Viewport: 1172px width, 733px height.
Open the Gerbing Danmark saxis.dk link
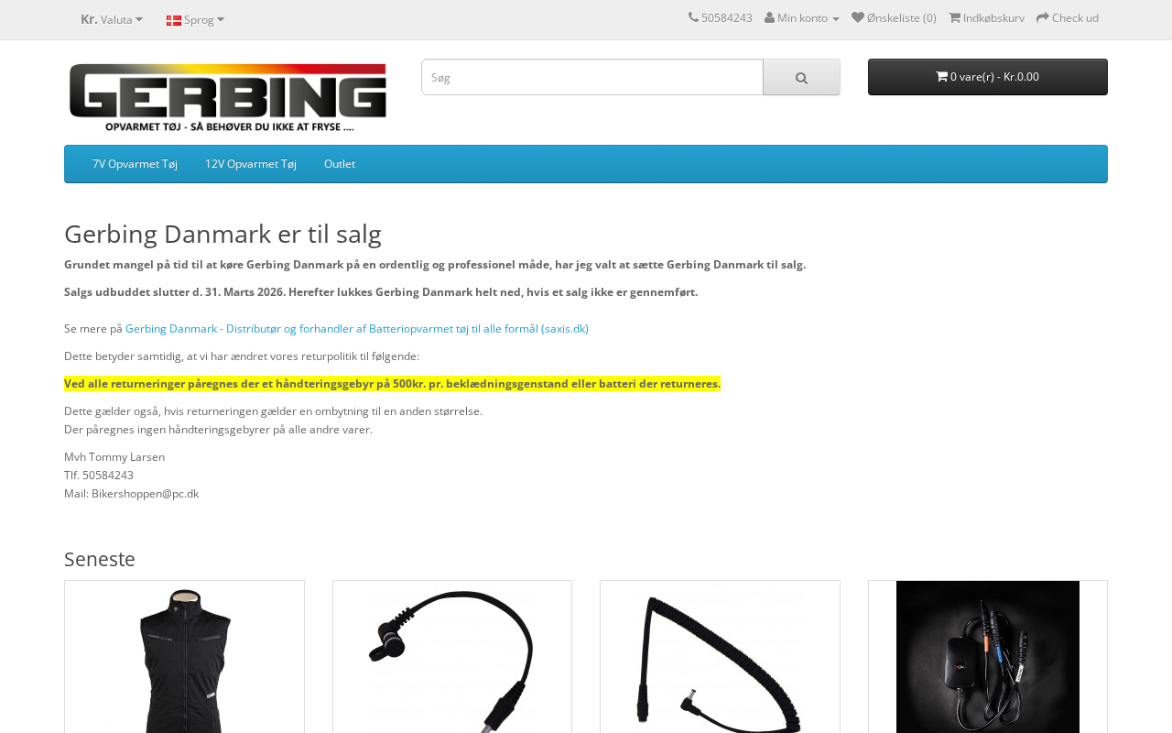[357, 328]
